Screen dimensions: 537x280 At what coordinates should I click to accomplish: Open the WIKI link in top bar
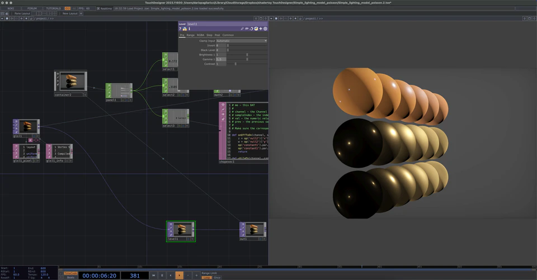[x=11, y=8]
